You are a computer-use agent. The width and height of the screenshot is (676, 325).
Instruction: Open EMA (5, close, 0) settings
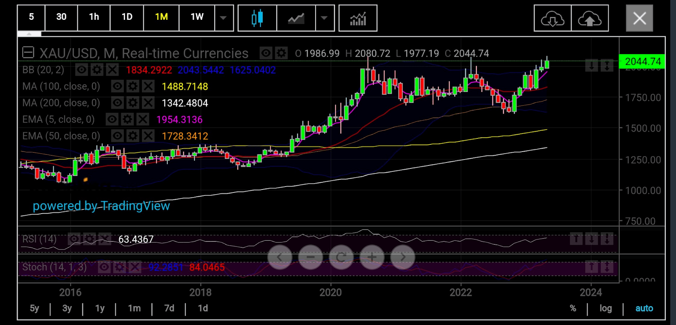[127, 119]
